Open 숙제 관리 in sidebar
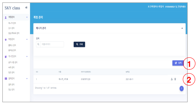 click(11, 67)
